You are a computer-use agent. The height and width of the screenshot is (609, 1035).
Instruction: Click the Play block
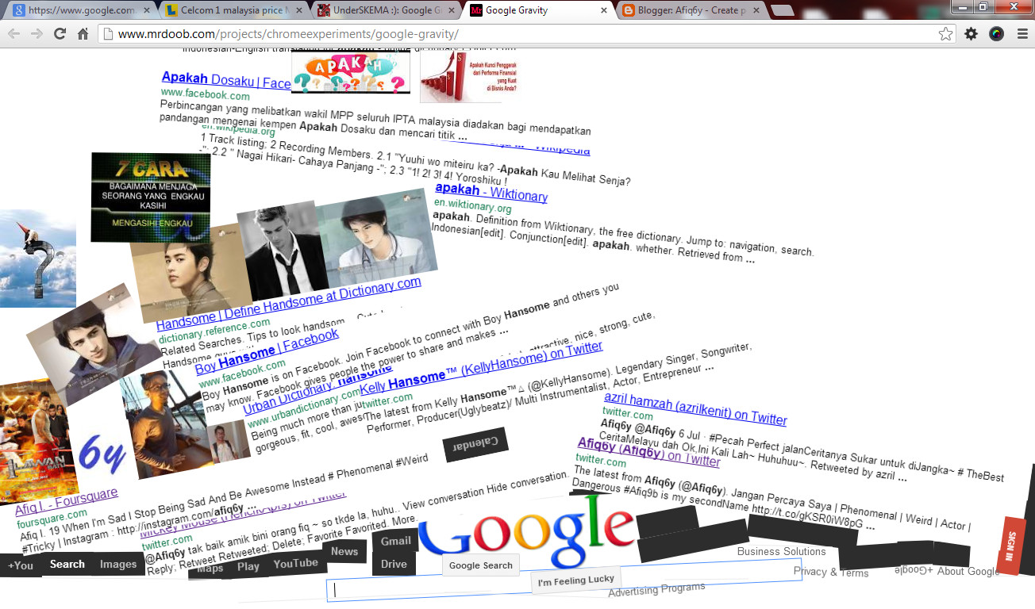click(x=248, y=566)
